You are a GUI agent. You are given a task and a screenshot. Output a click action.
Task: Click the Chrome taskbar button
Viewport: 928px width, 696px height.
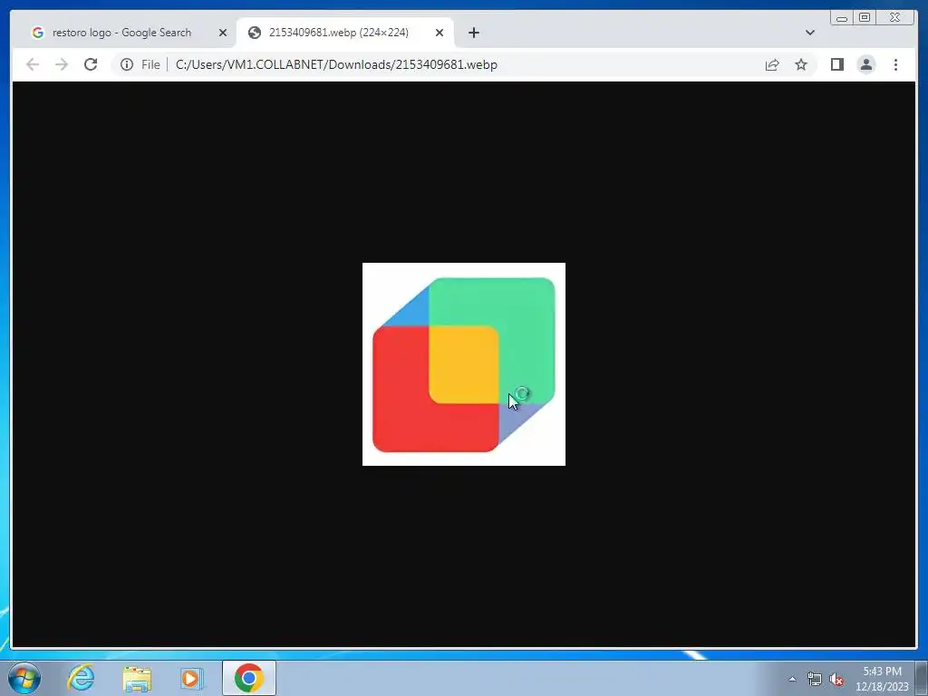tap(248, 678)
